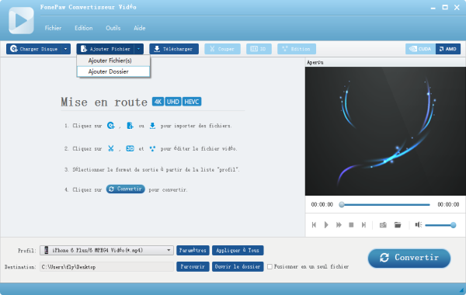Click the preview seek bar handle
The image size is (466, 295).
coord(342,204)
